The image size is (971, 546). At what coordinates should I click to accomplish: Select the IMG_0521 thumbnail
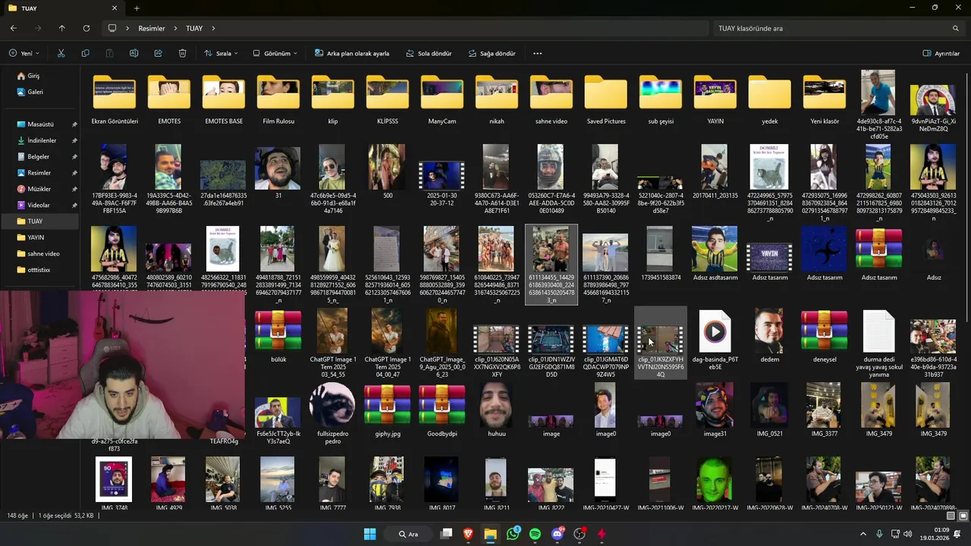[770, 411]
